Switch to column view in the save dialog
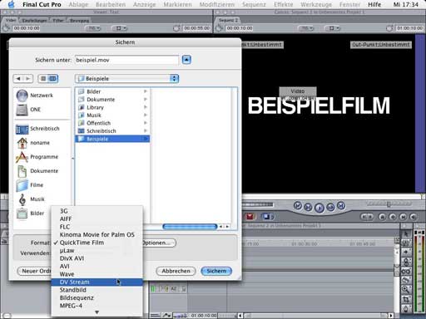The image size is (426, 319). click(52, 79)
